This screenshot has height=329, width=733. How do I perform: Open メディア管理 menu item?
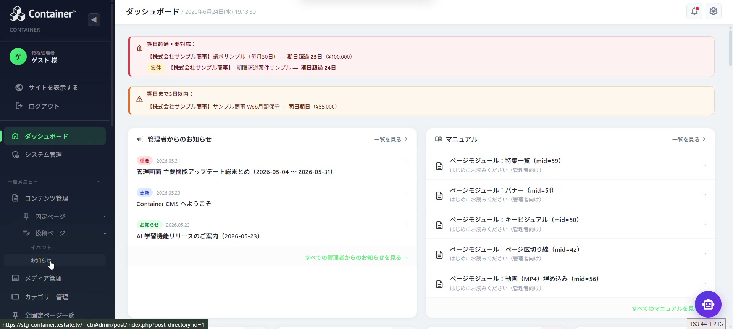tap(55, 278)
